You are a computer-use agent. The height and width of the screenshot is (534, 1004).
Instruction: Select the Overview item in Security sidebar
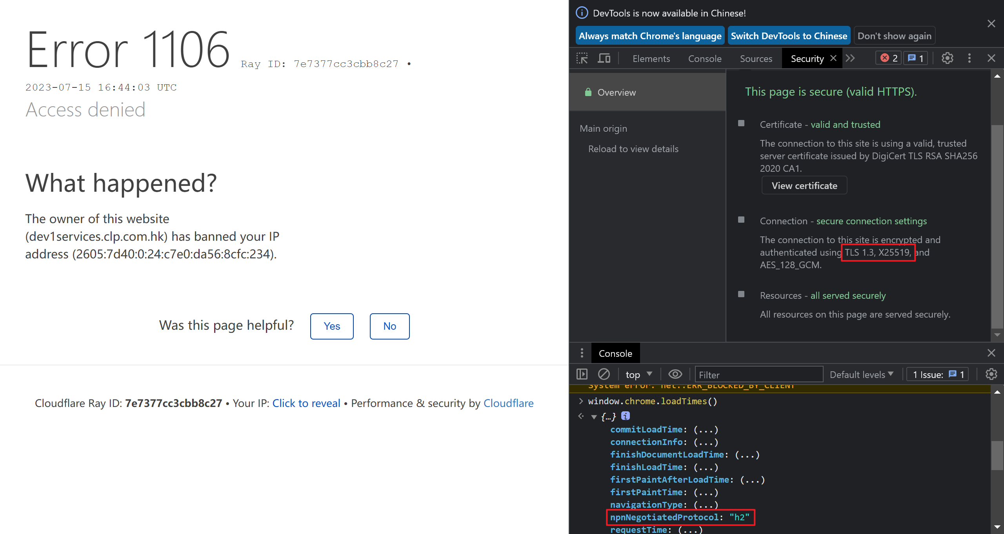648,92
